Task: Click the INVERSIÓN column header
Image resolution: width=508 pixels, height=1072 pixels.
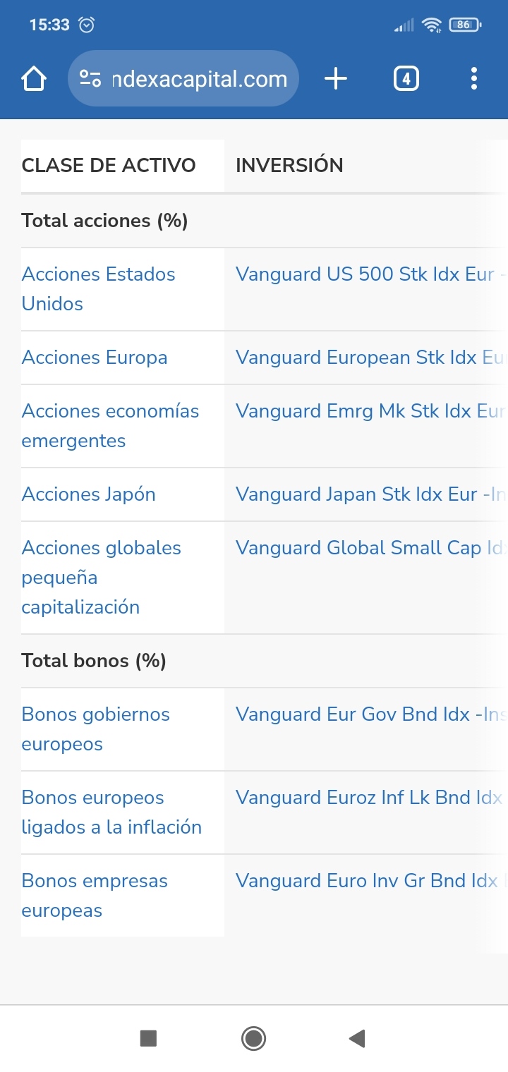Action: tap(289, 166)
